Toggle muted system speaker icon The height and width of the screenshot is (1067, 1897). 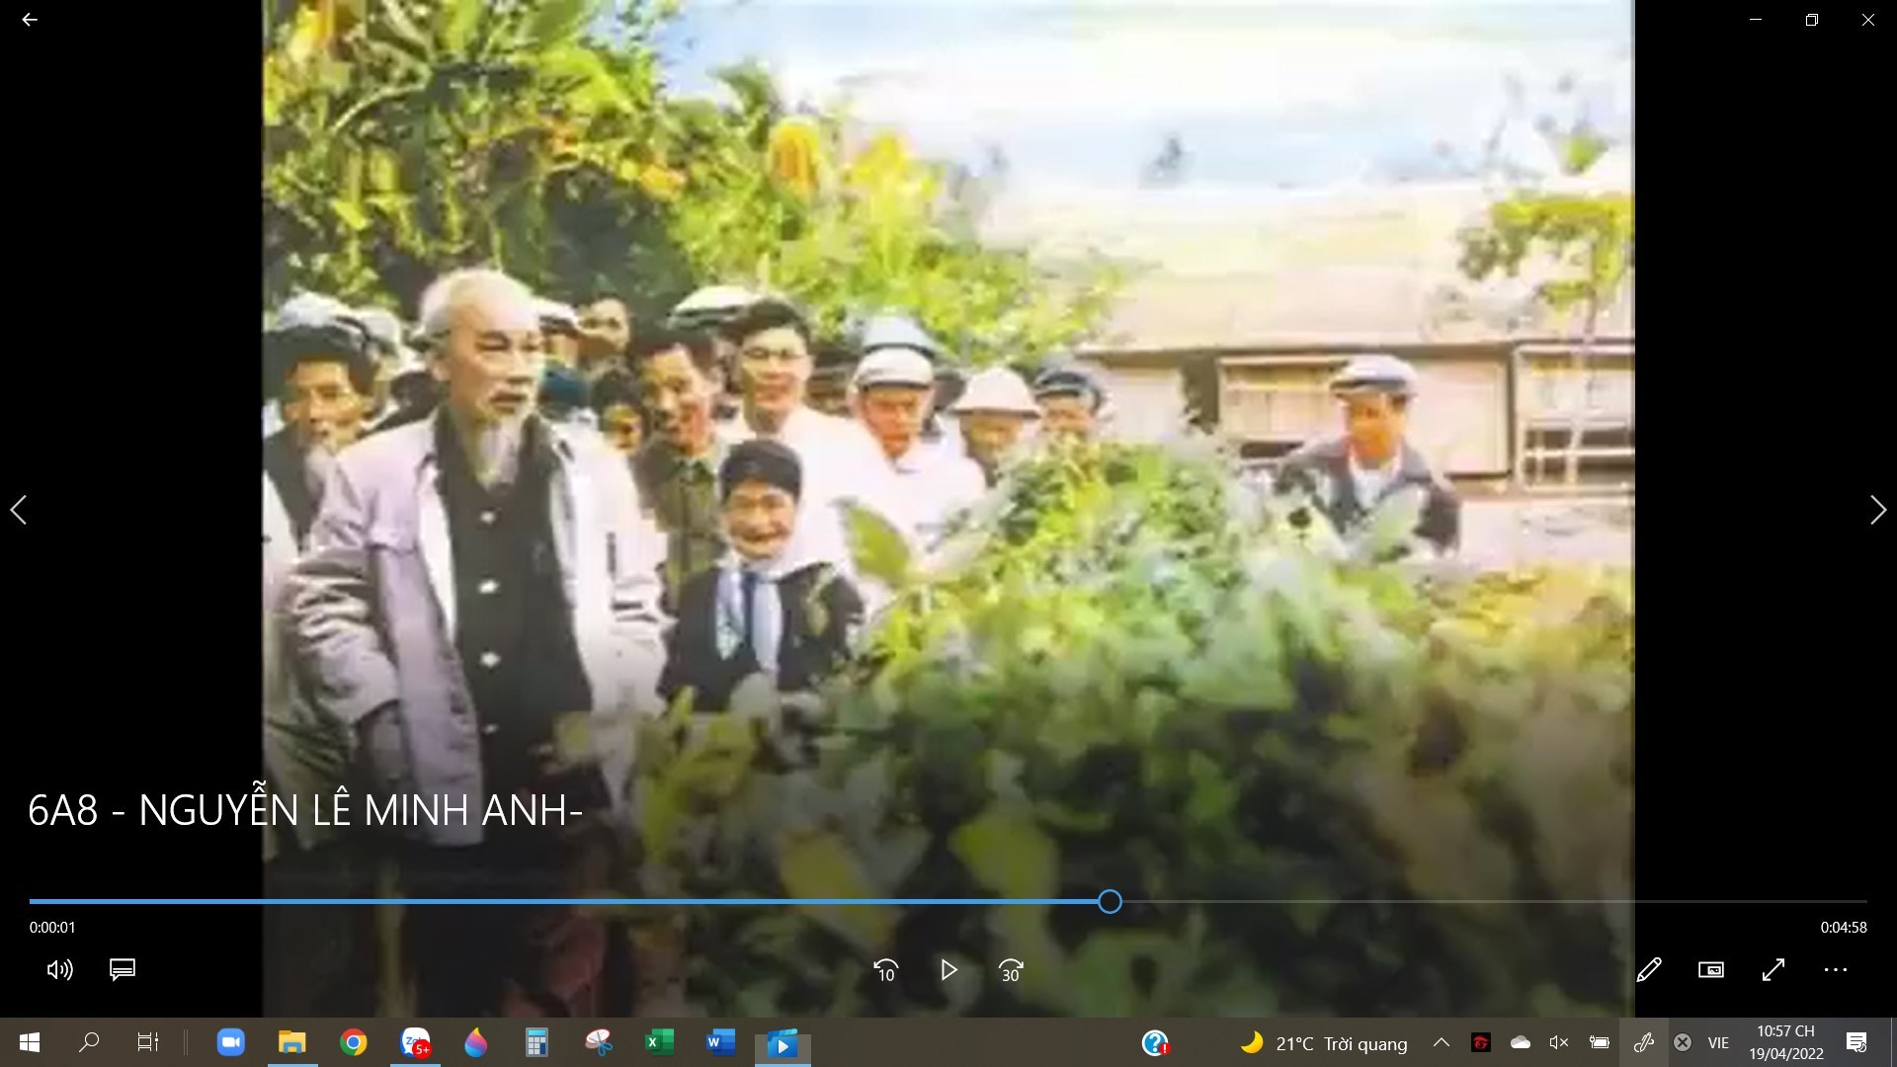pos(1559,1042)
